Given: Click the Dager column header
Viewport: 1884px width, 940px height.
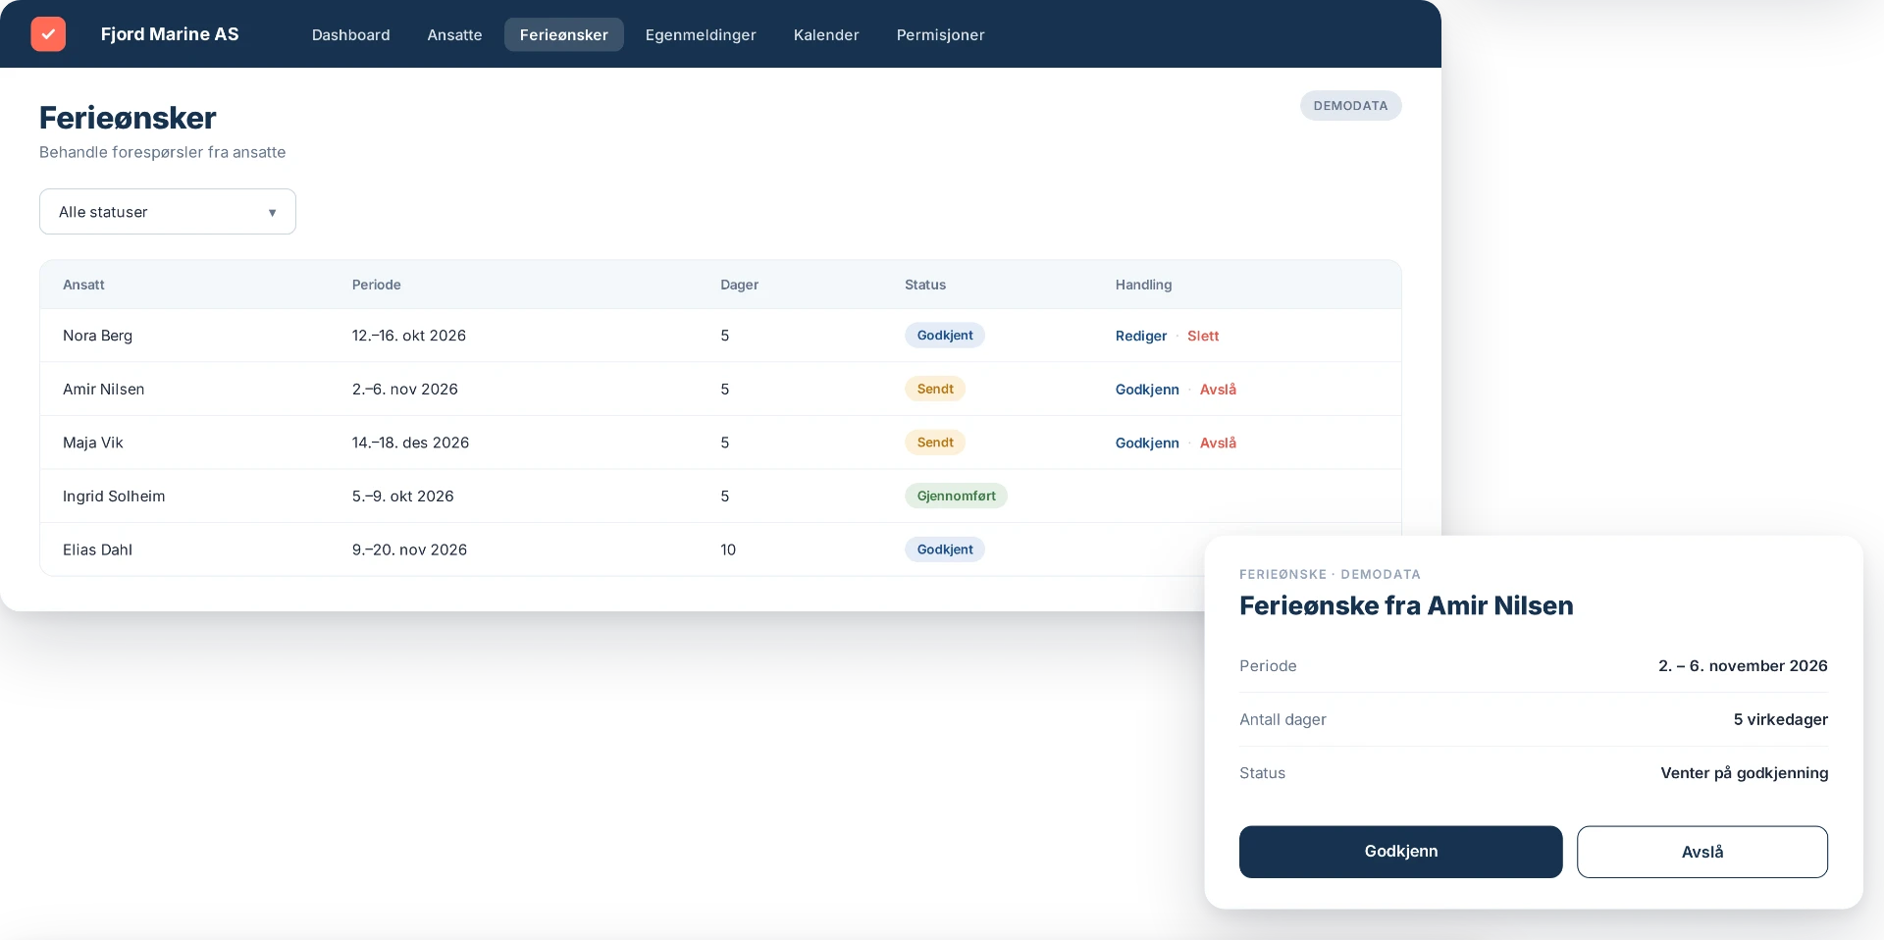Looking at the screenshot, I should pyautogui.click(x=739, y=285).
